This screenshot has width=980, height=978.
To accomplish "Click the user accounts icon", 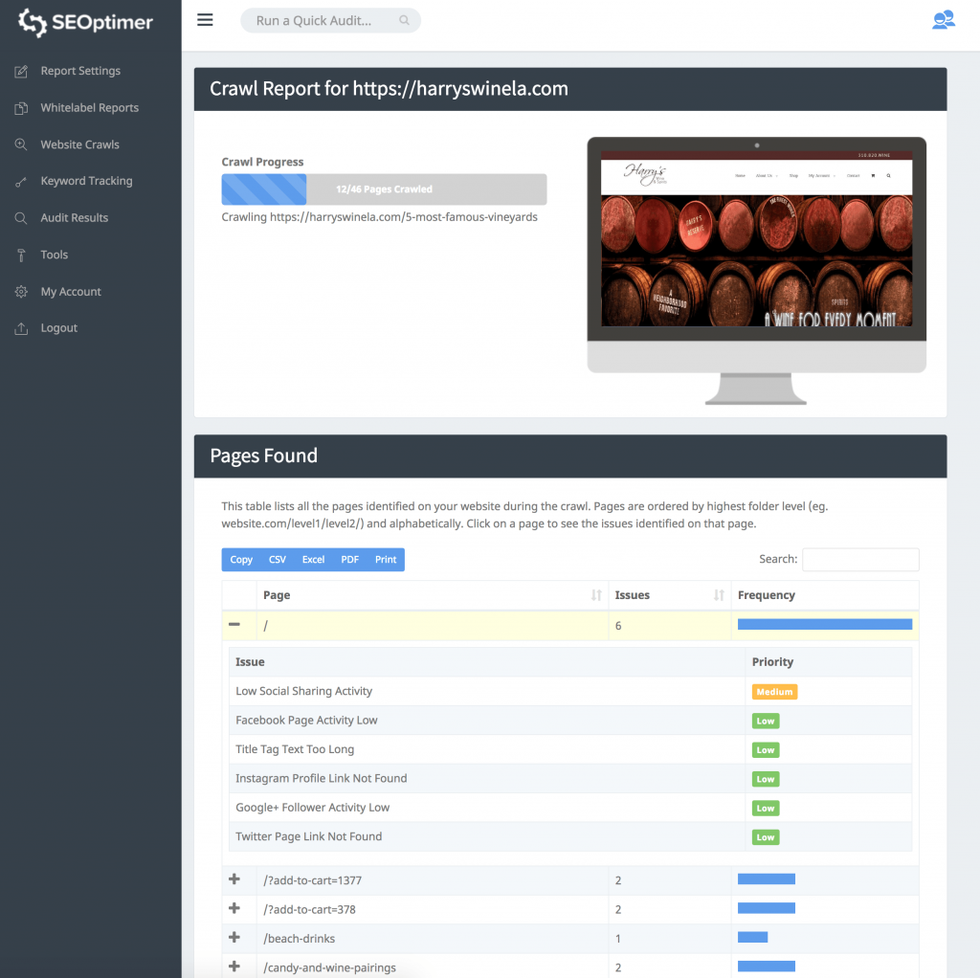I will click(943, 20).
